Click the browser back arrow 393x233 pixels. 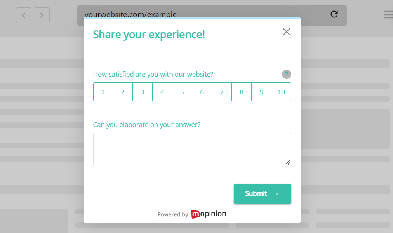click(23, 15)
